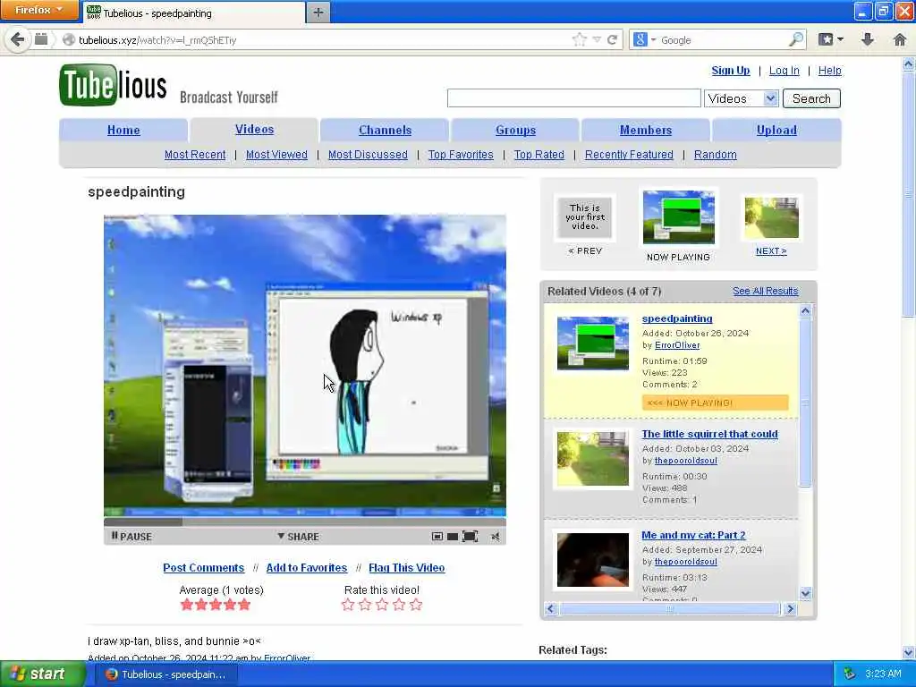
Task: Open the Firefox menu button
Action: pos(39,11)
